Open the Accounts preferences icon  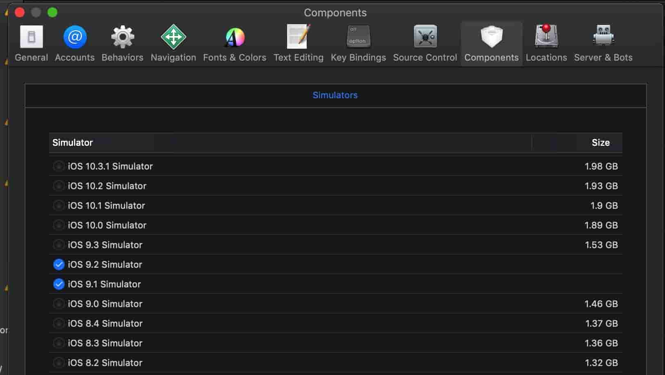(x=75, y=37)
